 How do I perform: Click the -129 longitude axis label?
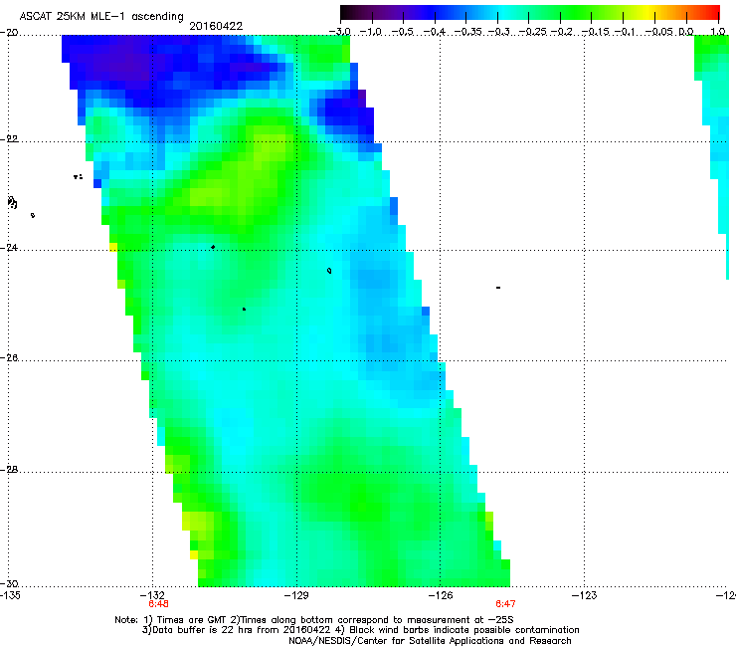click(296, 596)
